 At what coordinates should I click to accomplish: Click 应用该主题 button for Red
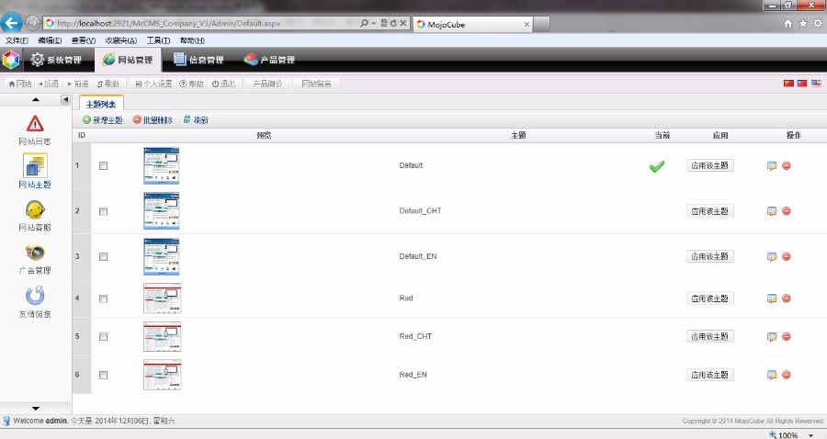point(710,298)
